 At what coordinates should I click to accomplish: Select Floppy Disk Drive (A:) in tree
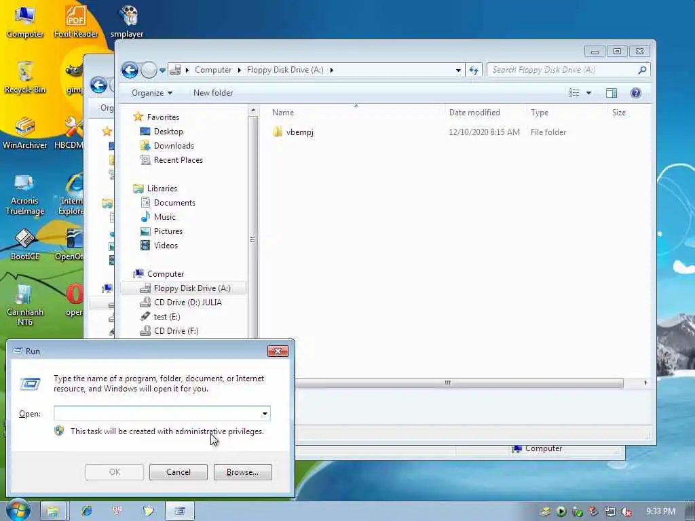tap(183, 288)
